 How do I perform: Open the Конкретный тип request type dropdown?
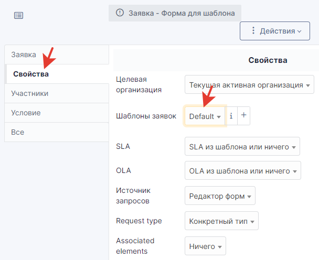pos(221,221)
